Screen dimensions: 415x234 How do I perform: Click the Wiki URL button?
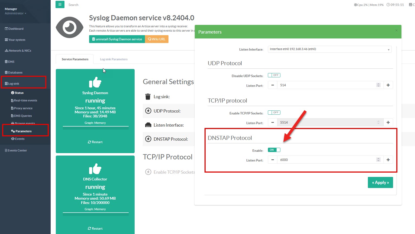157,39
